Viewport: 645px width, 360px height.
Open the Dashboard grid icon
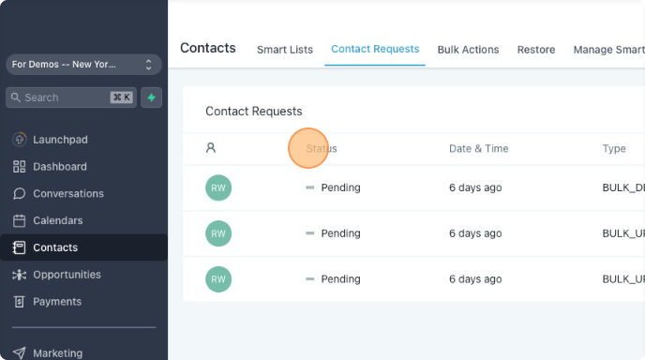tap(20, 167)
